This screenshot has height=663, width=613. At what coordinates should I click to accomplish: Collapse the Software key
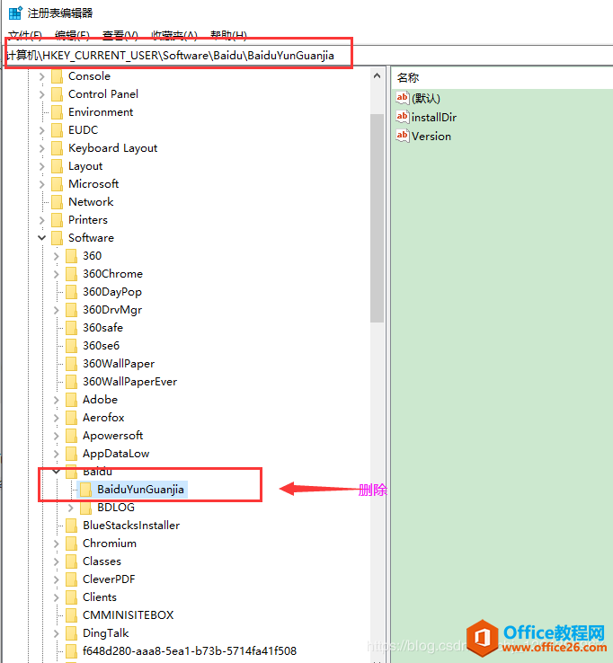(42, 238)
